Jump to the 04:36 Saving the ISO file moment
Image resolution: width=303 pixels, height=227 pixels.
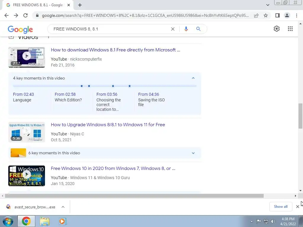point(151,99)
